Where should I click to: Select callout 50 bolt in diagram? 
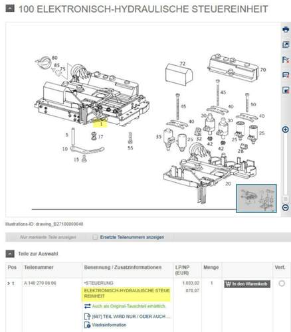coord(253,104)
